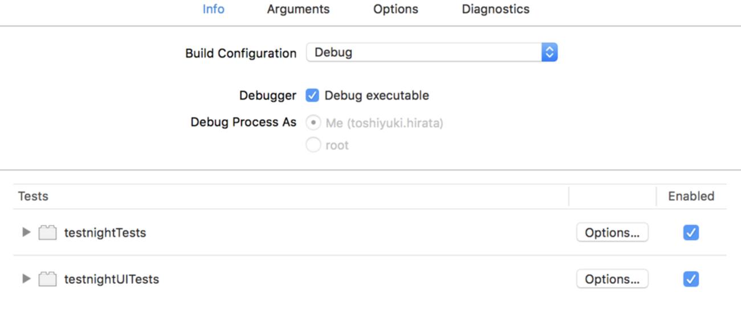Select the testnightUITests row label
Screen dimensions: 741x330
coord(111,279)
